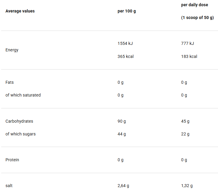Click the "of which sugars" label

20,134
